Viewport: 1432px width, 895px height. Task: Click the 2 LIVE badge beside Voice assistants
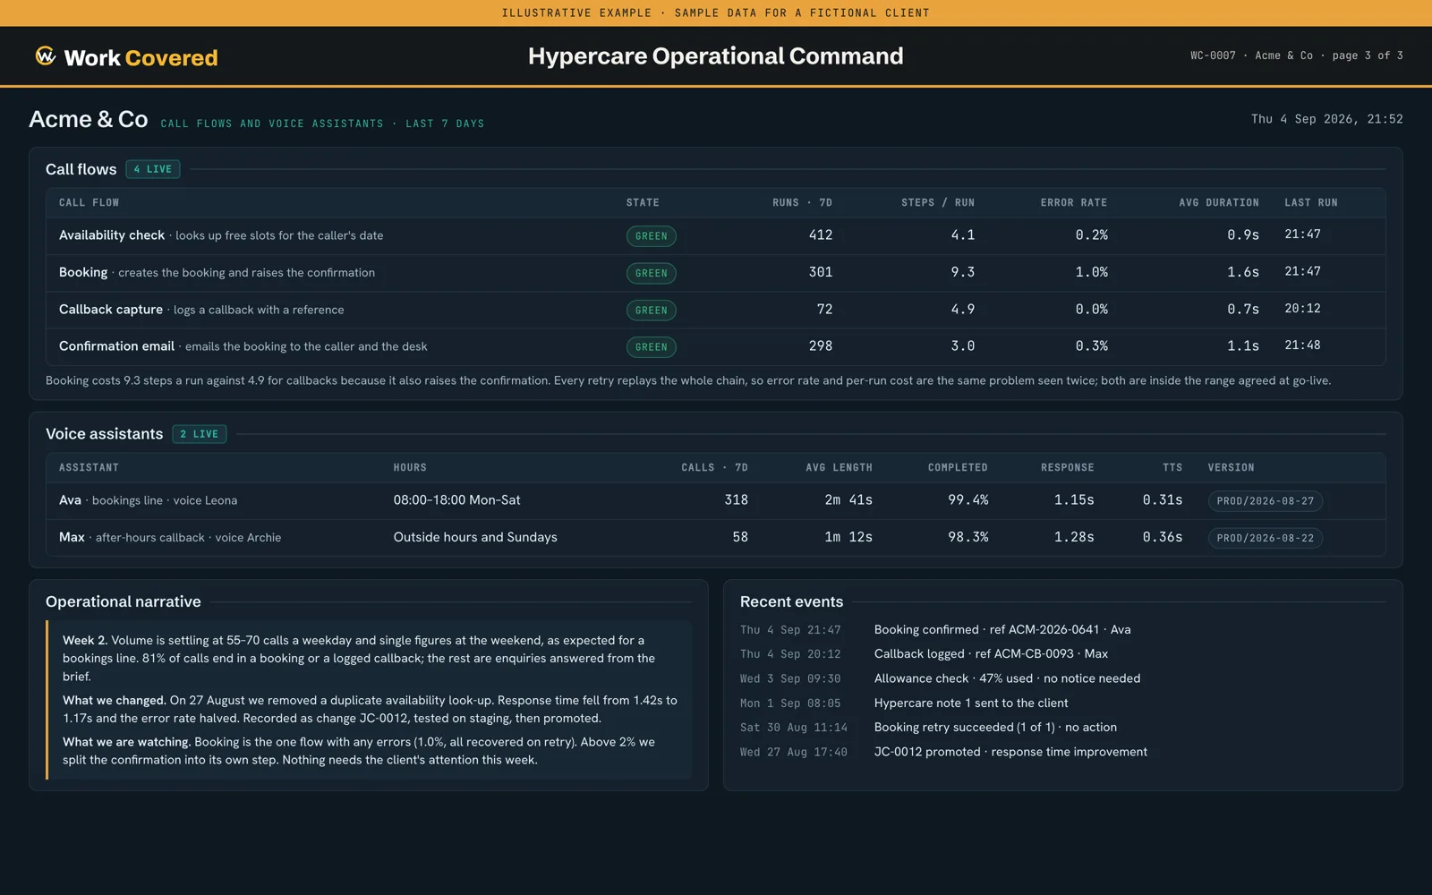click(x=200, y=434)
